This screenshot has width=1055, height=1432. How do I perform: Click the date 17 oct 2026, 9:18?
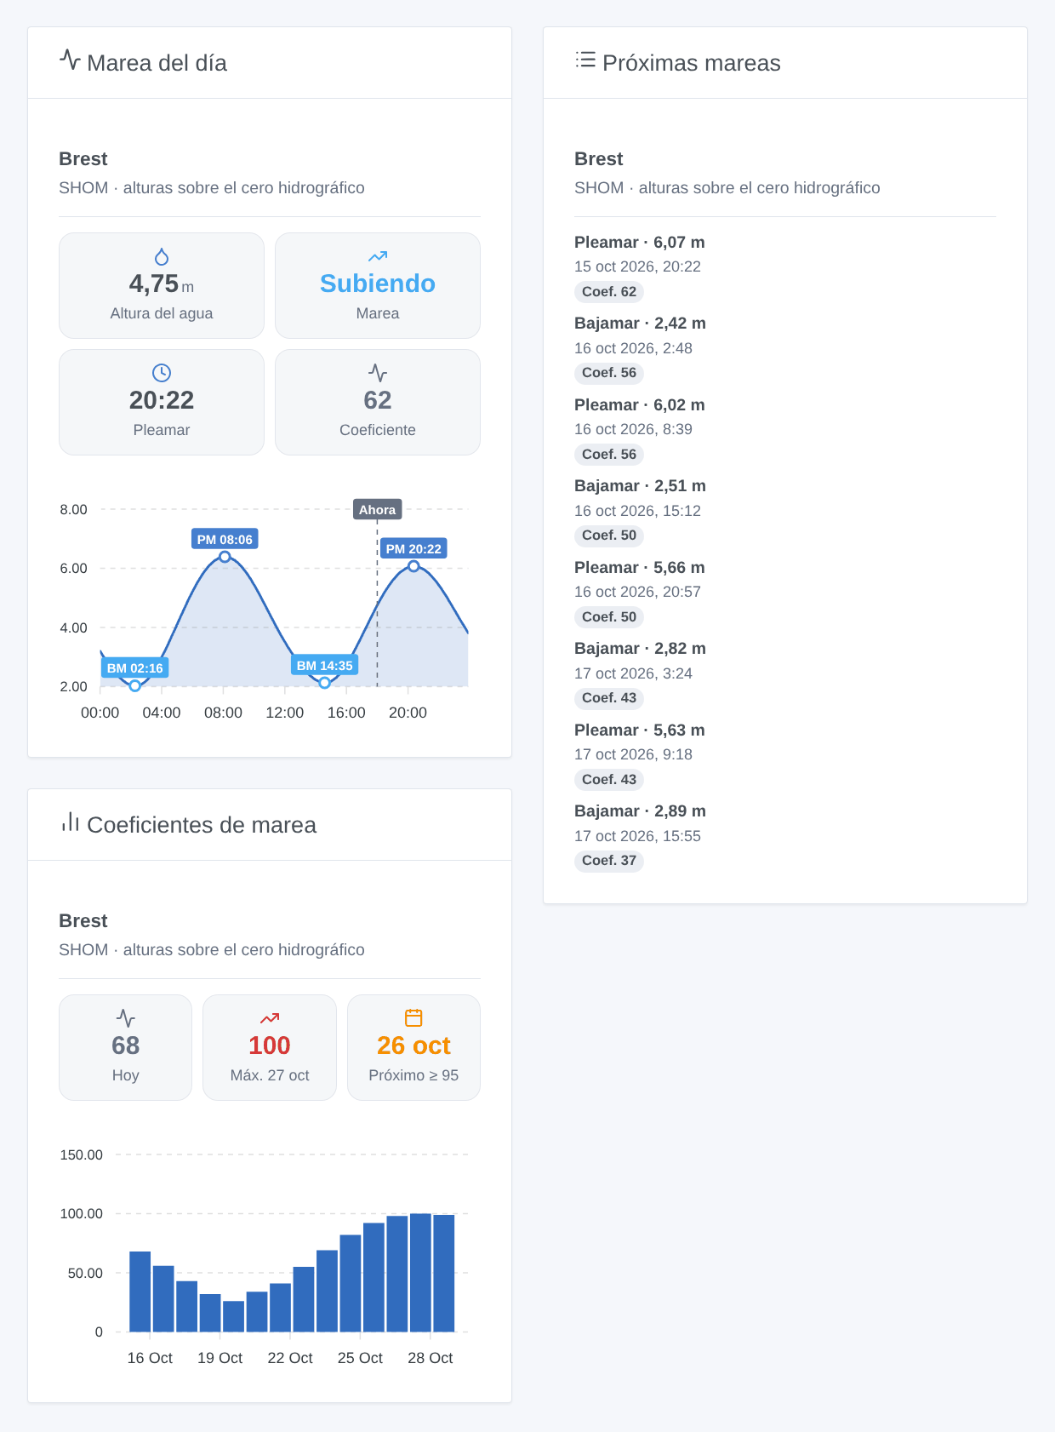(x=633, y=754)
